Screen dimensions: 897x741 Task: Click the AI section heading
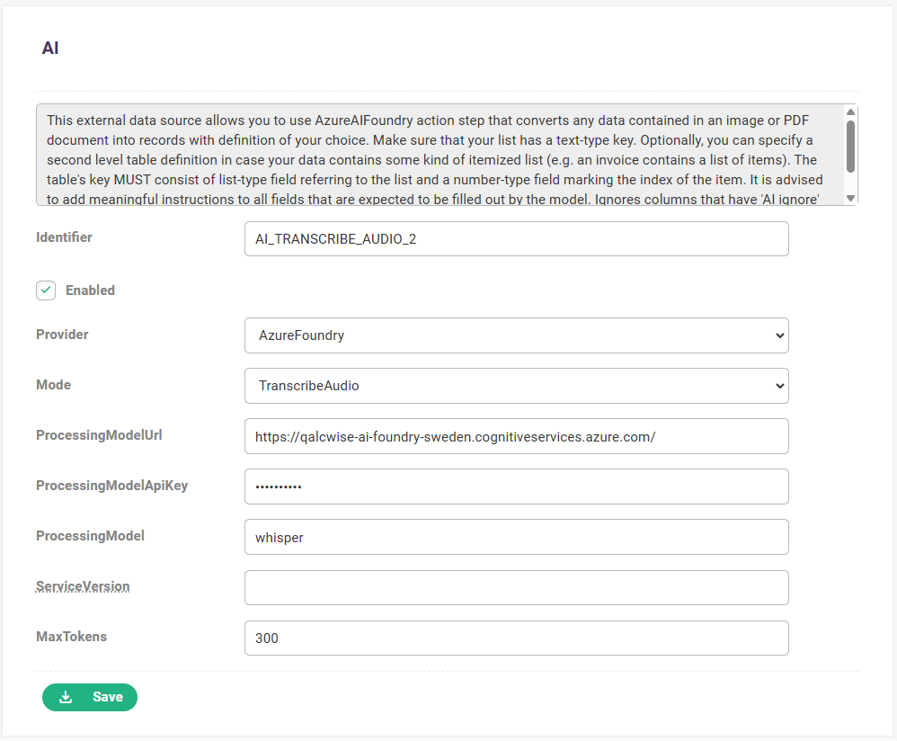[x=50, y=48]
